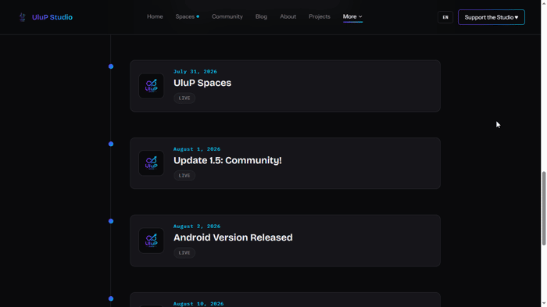Select the August 1 timeline dot
Image resolution: width=547 pixels, height=307 pixels.
111,144
